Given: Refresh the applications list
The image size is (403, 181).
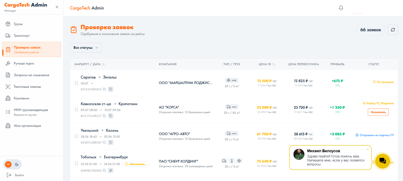Looking at the screenshot, I should pos(393,30).
